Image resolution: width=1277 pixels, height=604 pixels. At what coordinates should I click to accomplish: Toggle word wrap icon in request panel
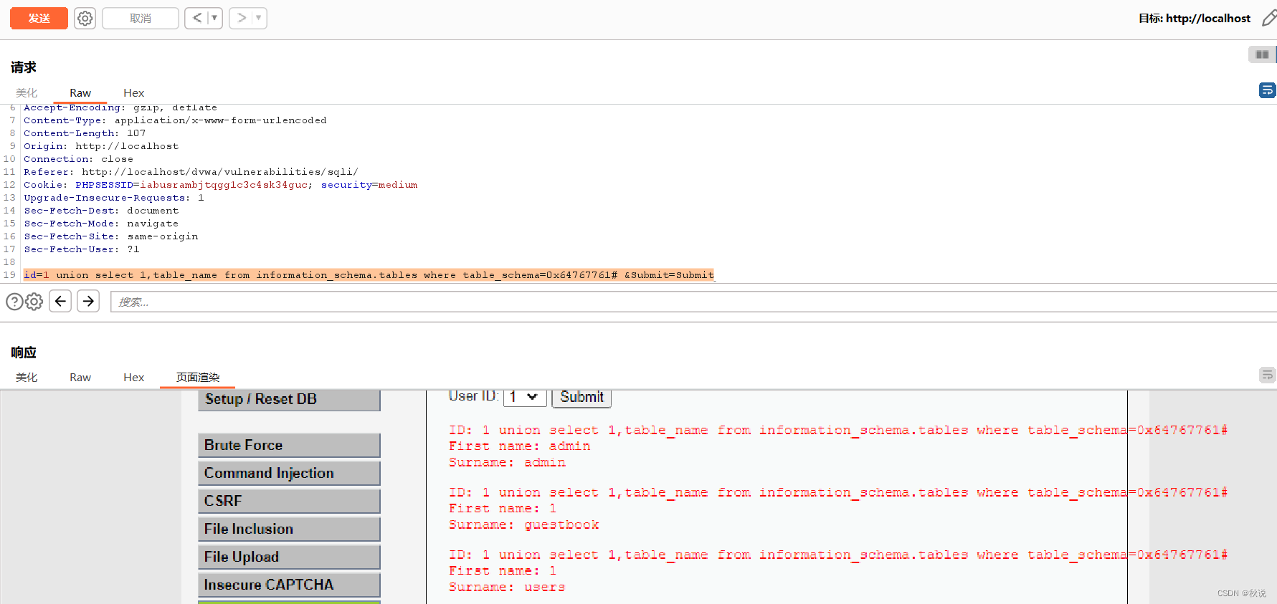1267,90
